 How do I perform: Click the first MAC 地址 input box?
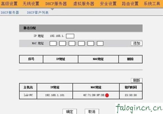pos(53,43)
